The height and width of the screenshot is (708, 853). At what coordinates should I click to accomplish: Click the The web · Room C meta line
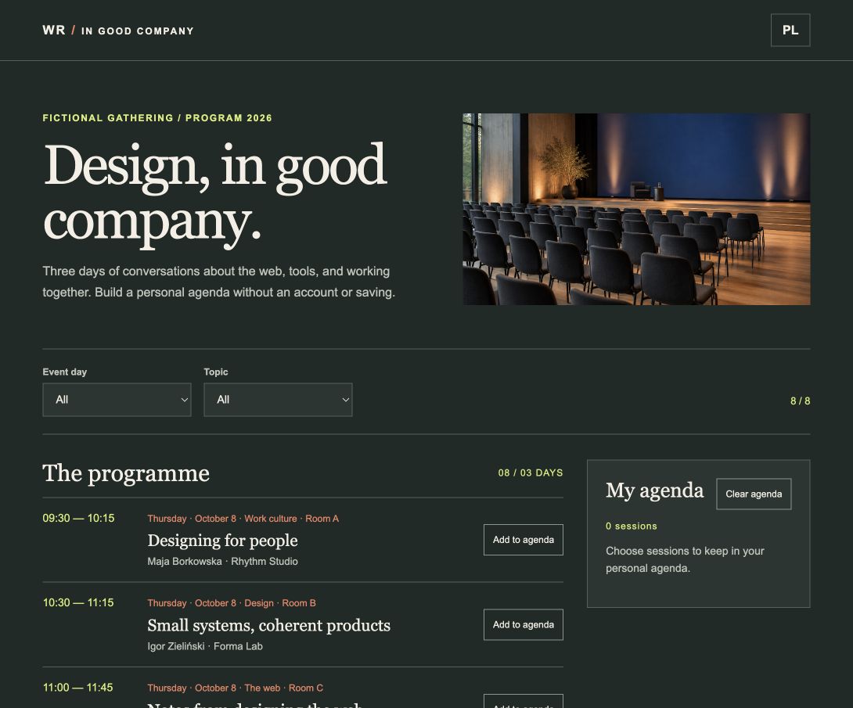tap(235, 688)
